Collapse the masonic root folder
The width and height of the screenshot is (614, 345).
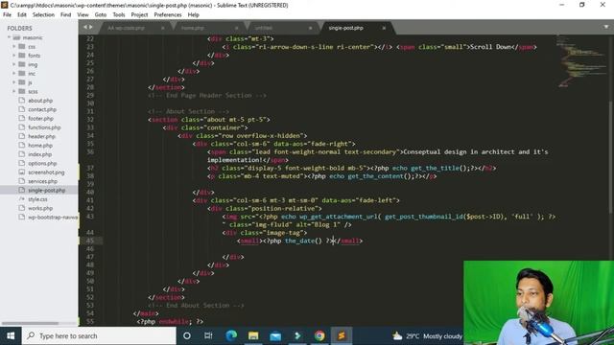[9, 37]
